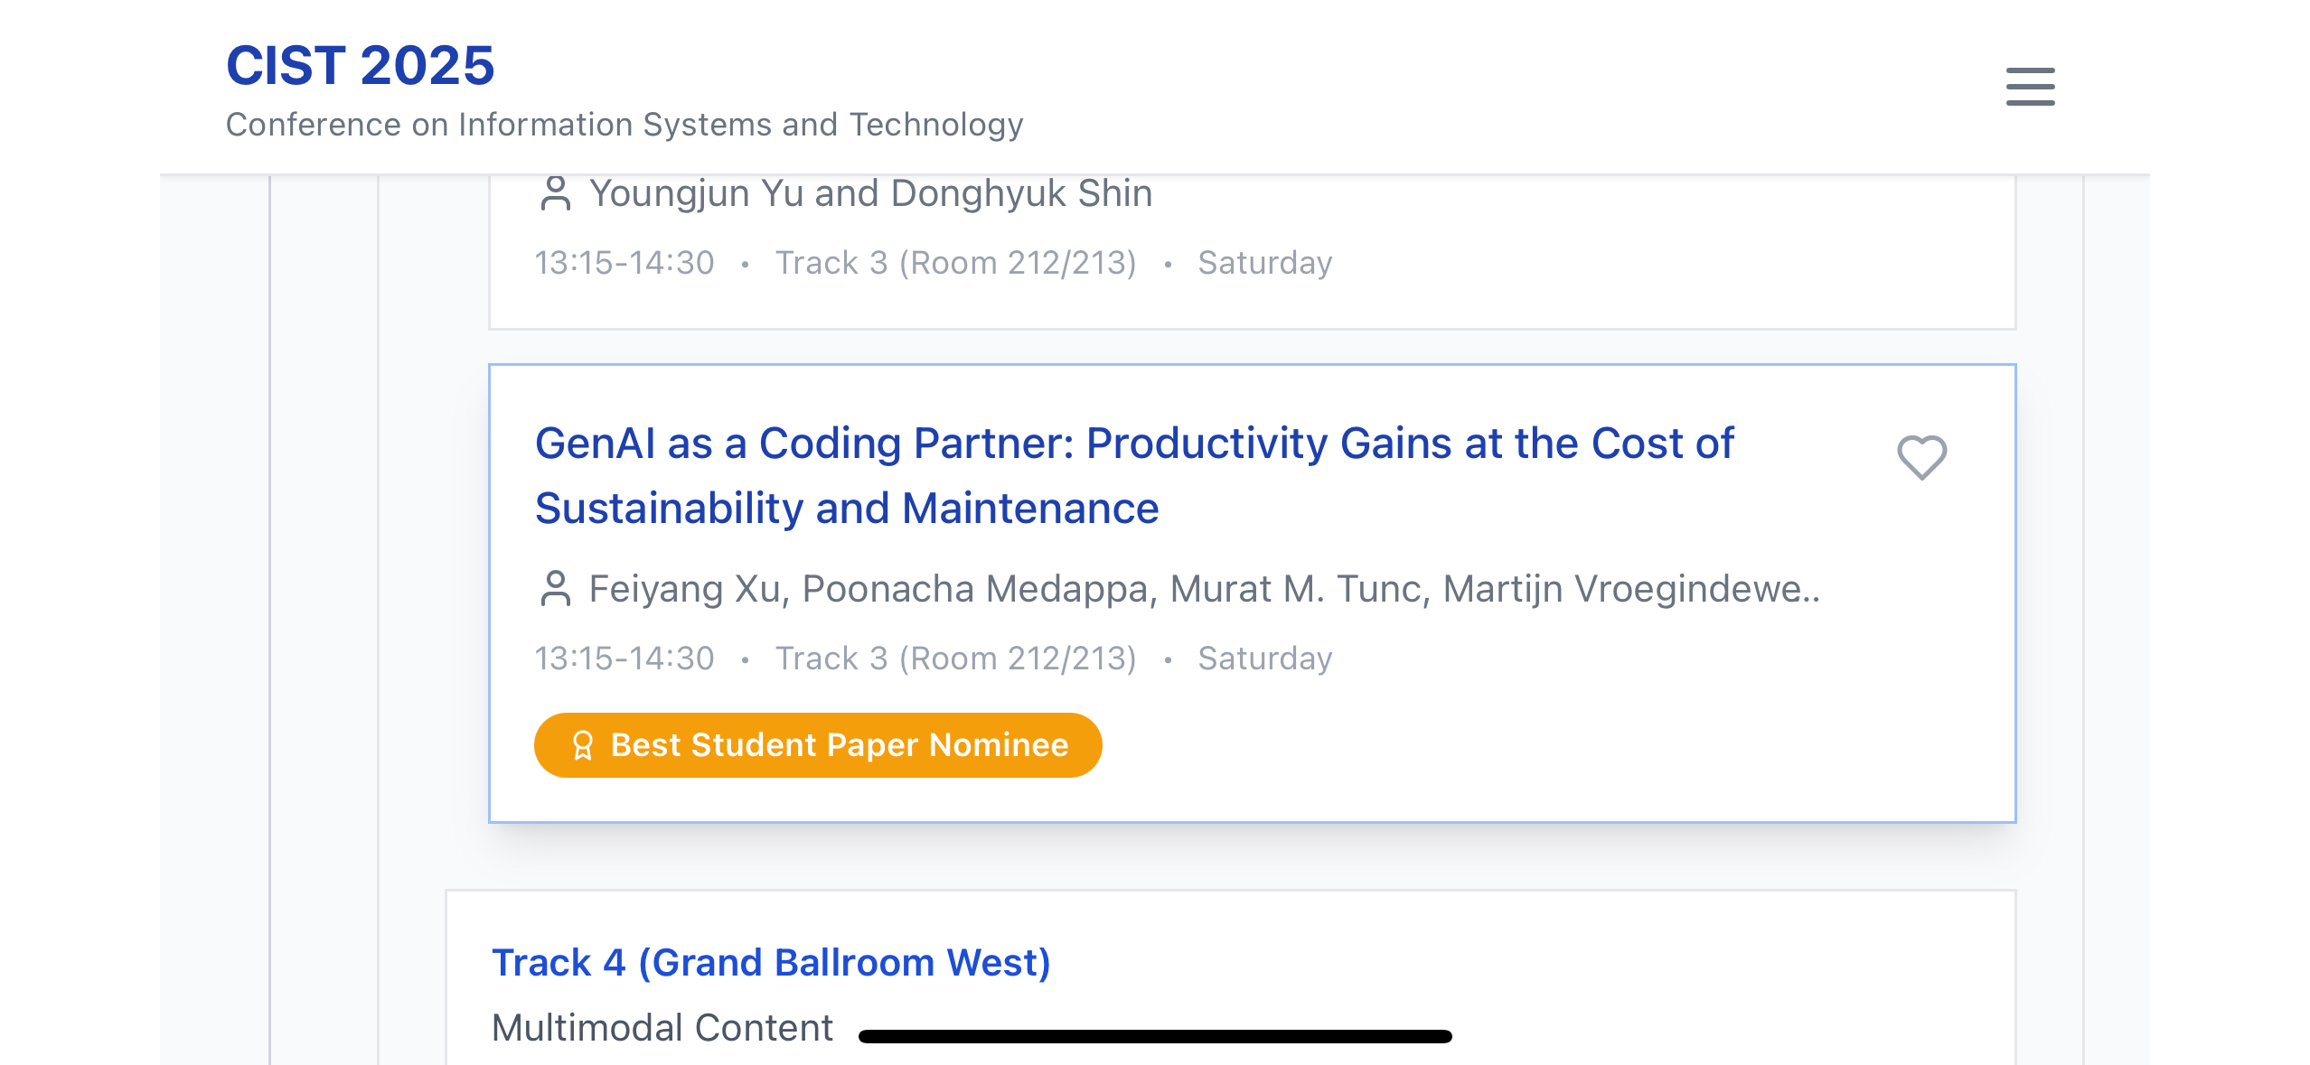2310x1065 pixels.
Task: Click Track 3 room label in GenAI card
Action: (x=955, y=659)
